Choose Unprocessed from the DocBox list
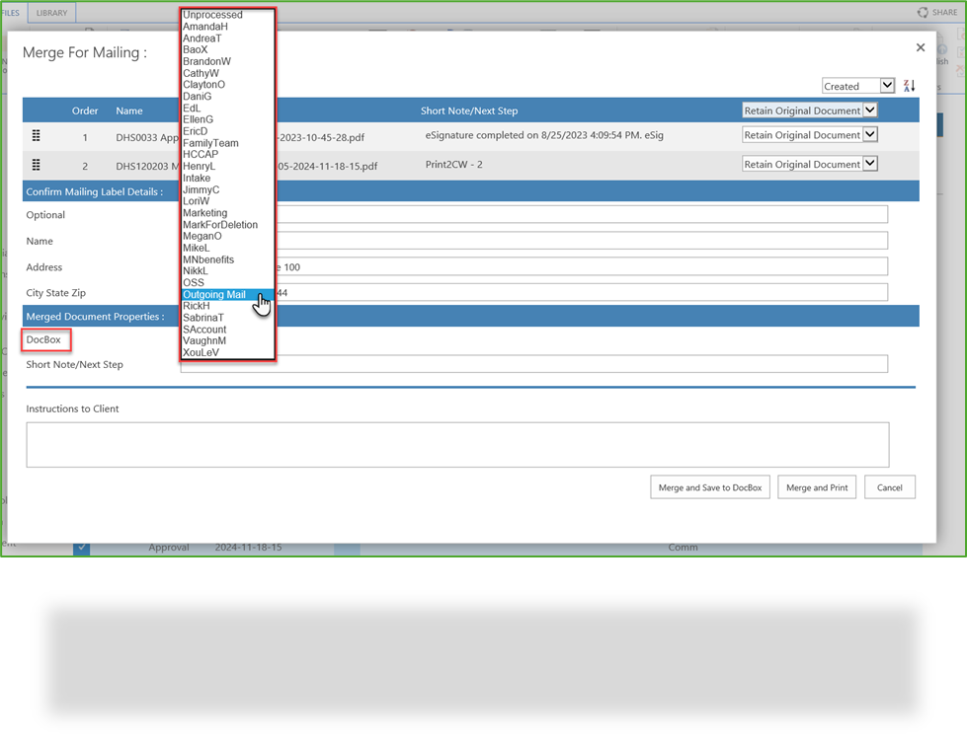The height and width of the screenshot is (740, 967). coord(210,15)
